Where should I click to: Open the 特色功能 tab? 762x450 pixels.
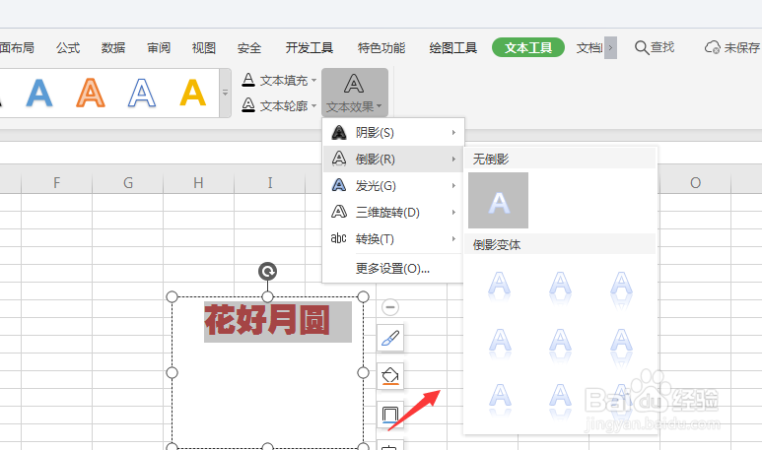pos(381,47)
